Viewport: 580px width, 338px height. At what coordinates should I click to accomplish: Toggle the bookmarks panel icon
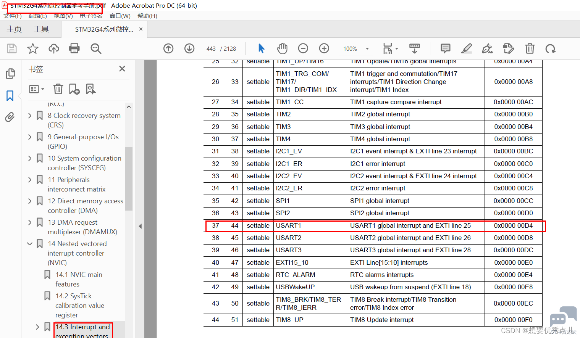tap(10, 95)
